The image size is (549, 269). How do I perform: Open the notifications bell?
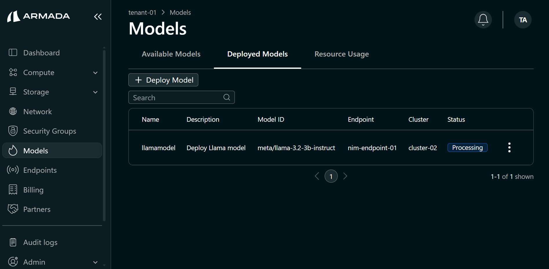tap(483, 20)
